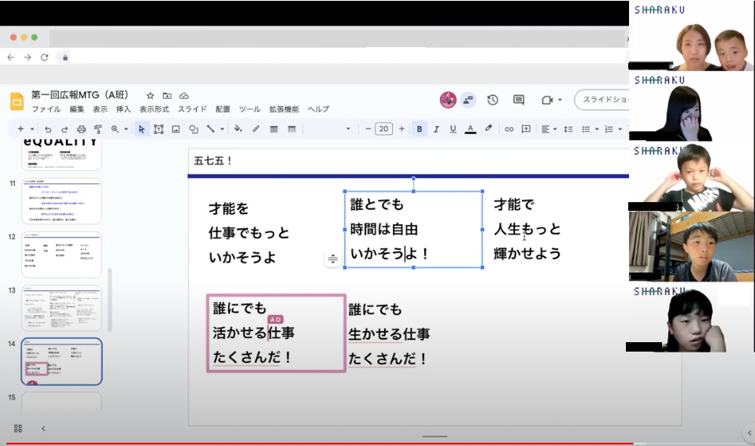Viewport: 755px width, 446px height.
Task: Click the font size field showing 20
Action: (x=383, y=129)
